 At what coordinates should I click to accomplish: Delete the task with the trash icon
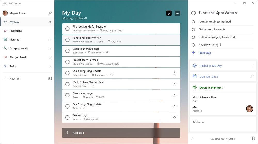[253, 138]
